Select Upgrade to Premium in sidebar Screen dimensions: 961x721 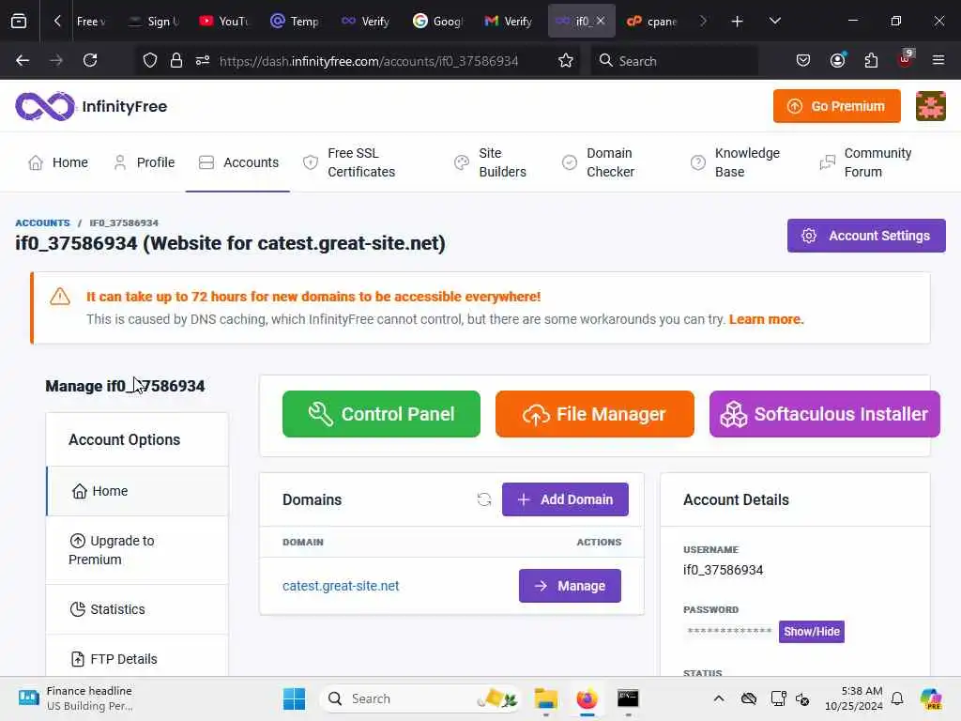coord(137,550)
